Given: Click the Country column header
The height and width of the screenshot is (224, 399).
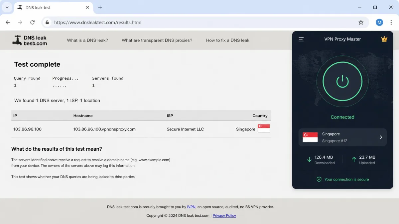Looking at the screenshot, I should [260, 116].
